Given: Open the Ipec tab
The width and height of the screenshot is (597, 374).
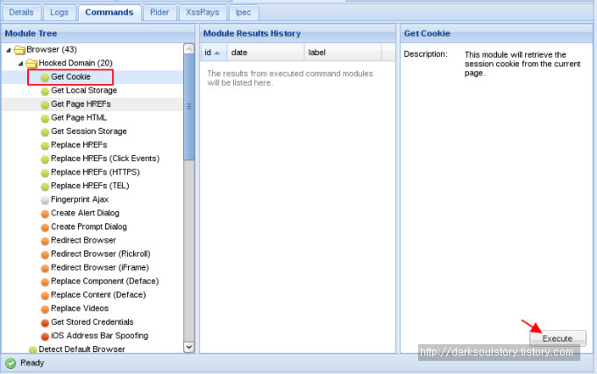Looking at the screenshot, I should (x=244, y=12).
